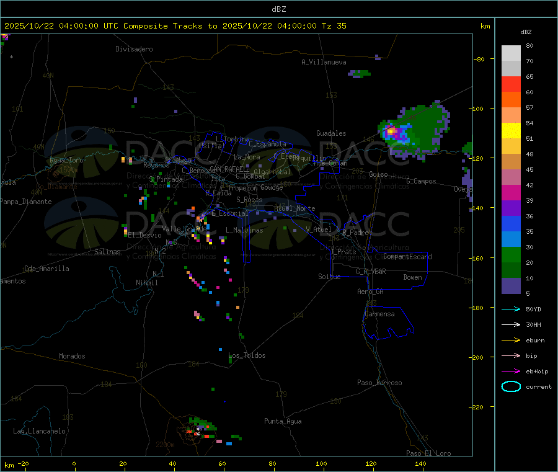The height and width of the screenshot is (472, 558).
Task: Click the white 30HM arrow legend icon
Action: click(511, 324)
